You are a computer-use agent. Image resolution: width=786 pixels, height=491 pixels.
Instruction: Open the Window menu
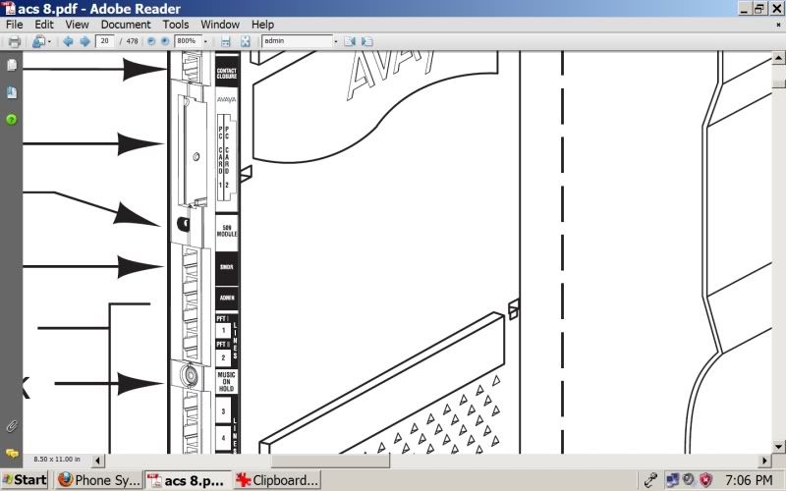220,25
